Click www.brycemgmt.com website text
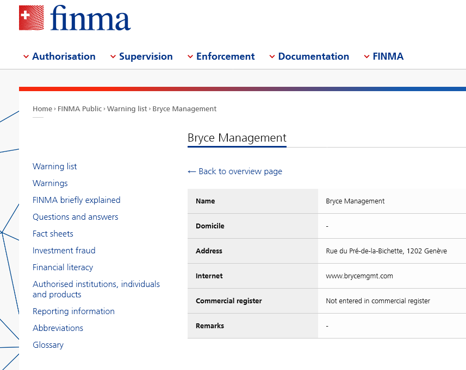Screen dimensions: 466x370 [359, 276]
